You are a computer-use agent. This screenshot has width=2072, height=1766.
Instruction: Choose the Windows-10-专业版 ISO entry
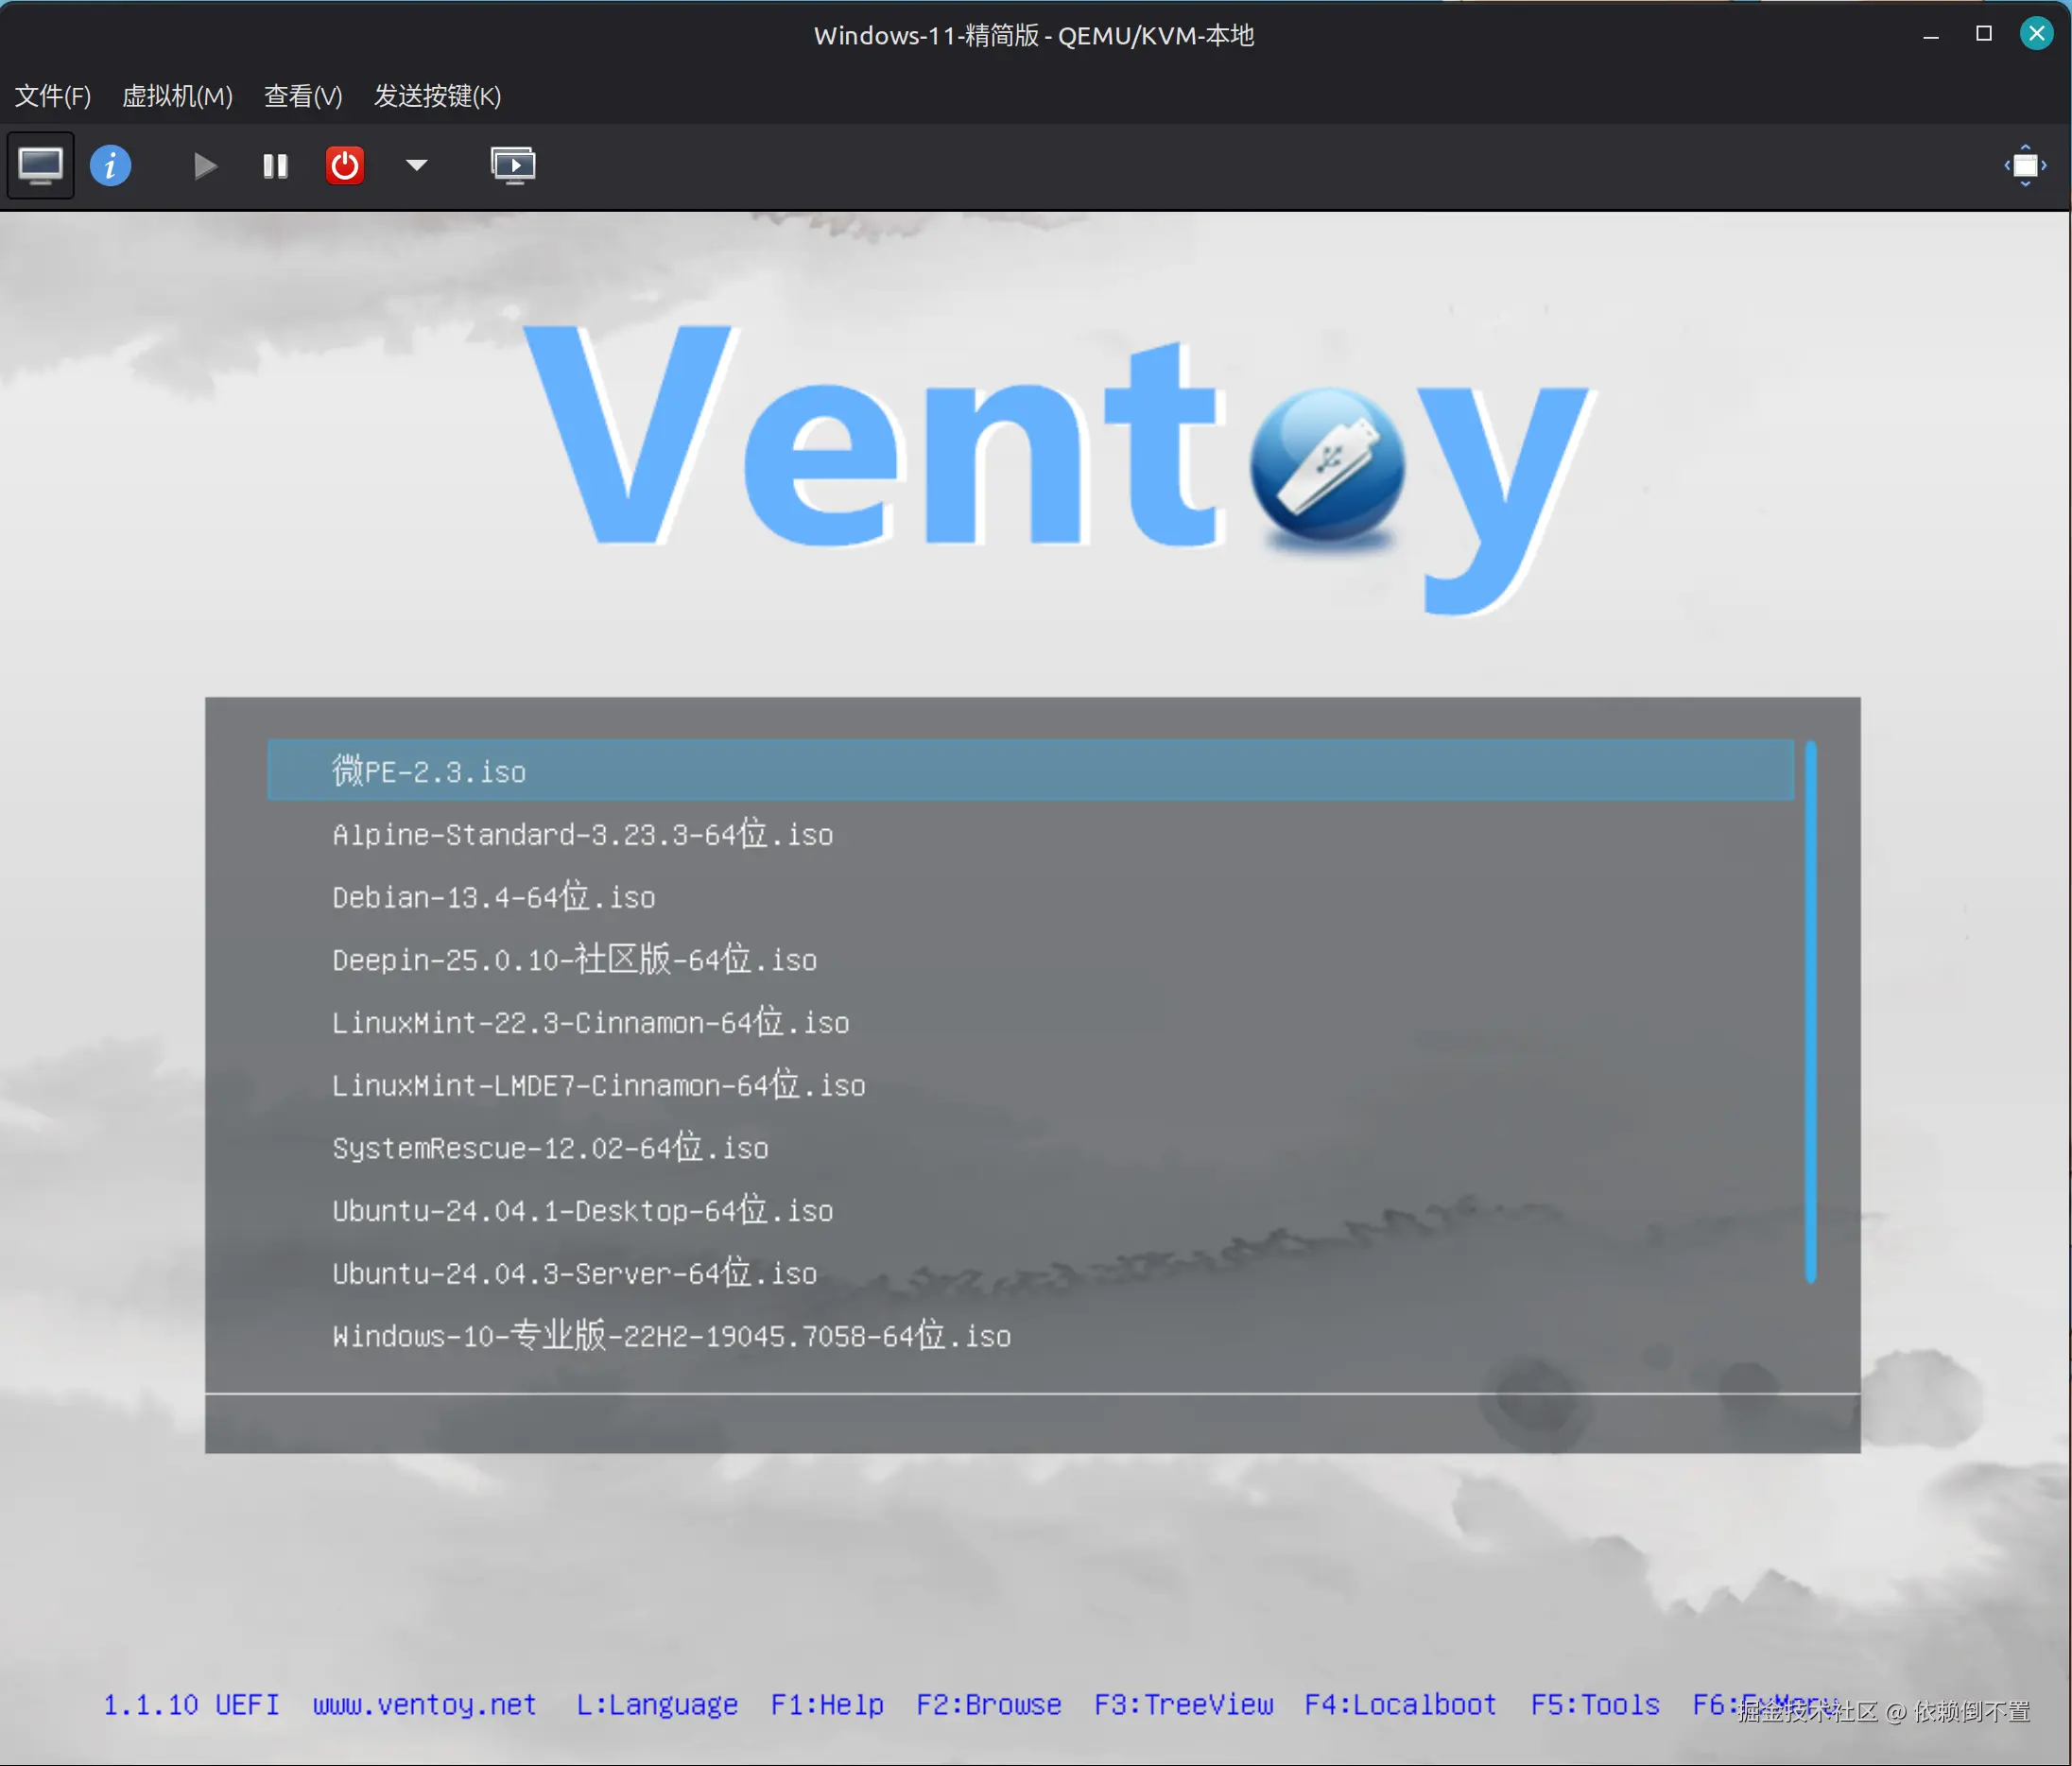(671, 1336)
